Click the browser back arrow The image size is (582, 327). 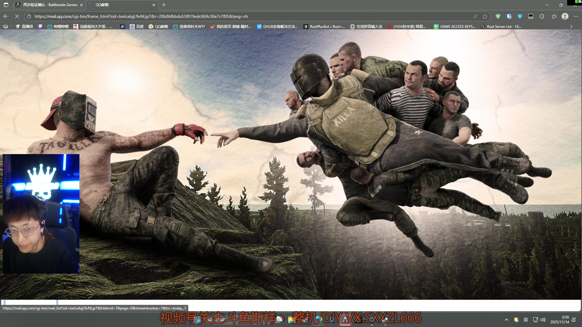(x=6, y=16)
